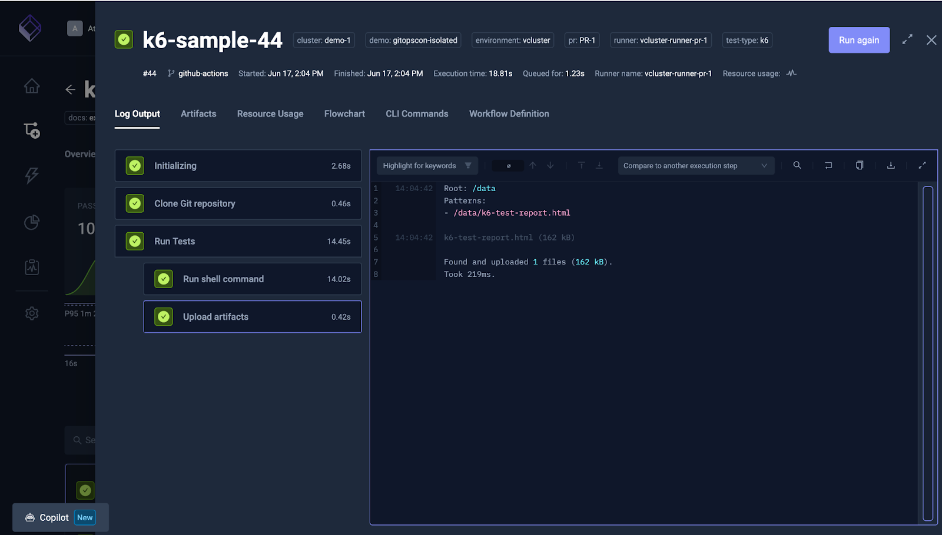This screenshot has width=942, height=535.
Task: Click the filter icon in Highlight for keywords
Action: [x=468, y=165]
